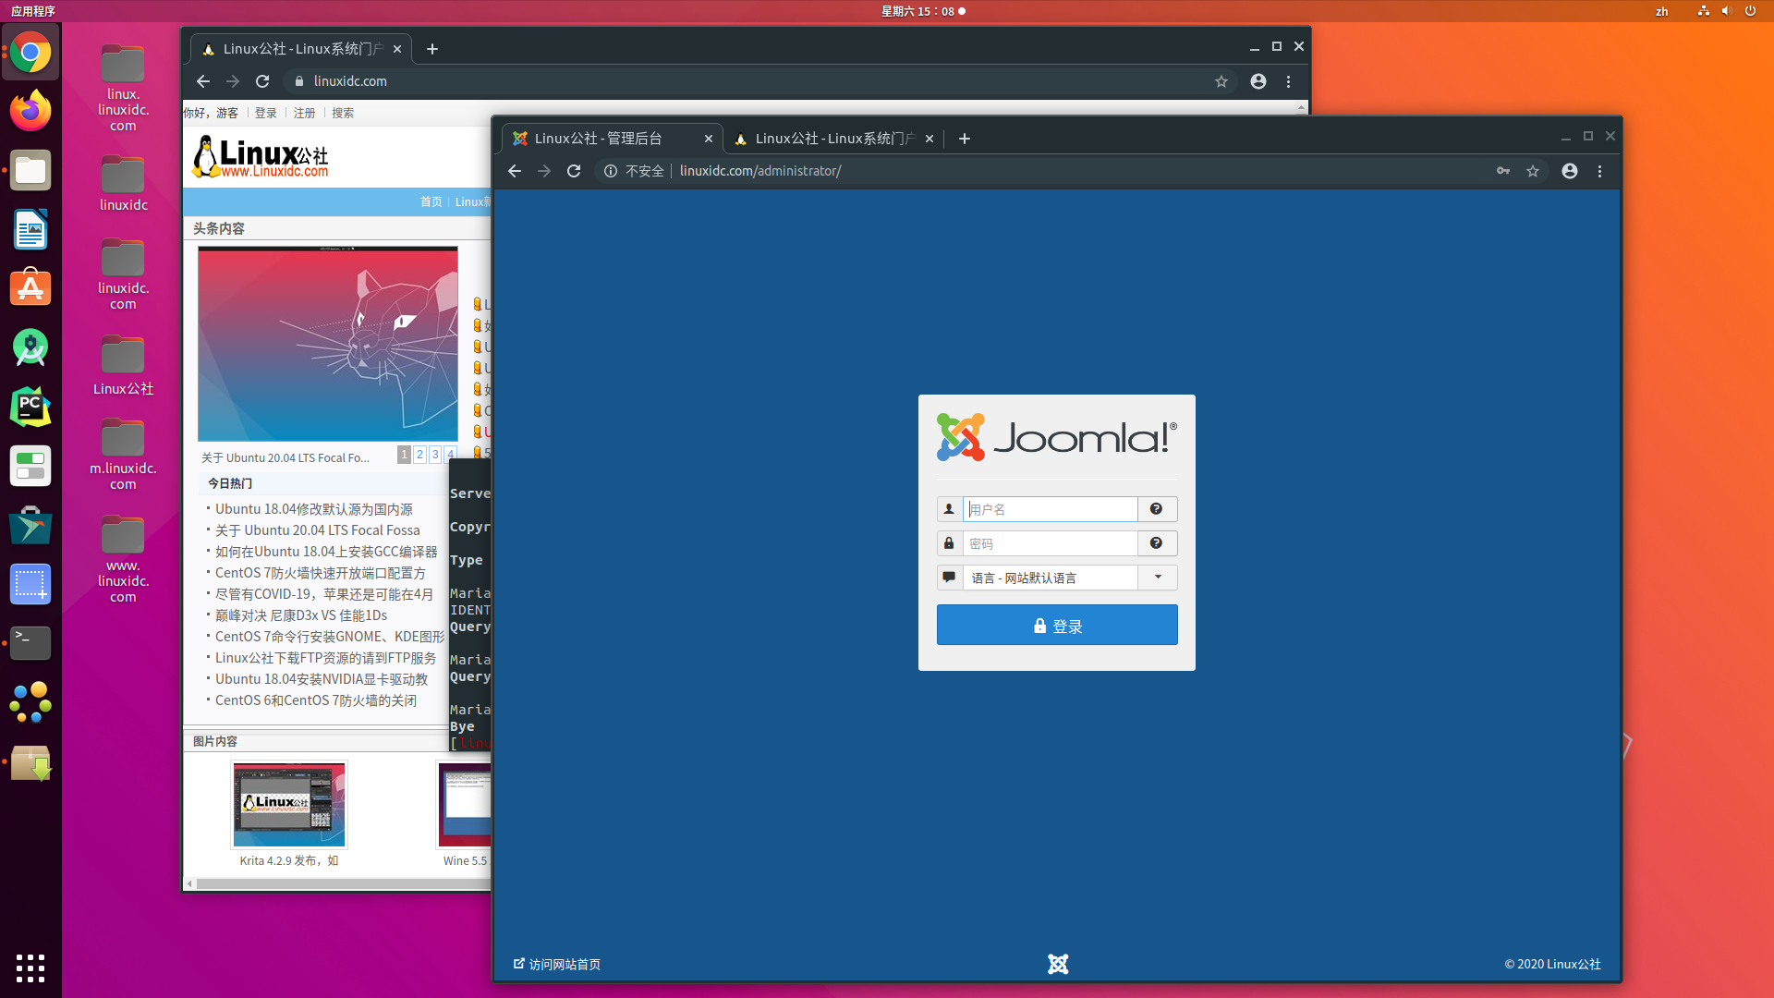
Task: Click the Ubuntu 20.04 Focal Fossa headline image
Action: (328, 344)
